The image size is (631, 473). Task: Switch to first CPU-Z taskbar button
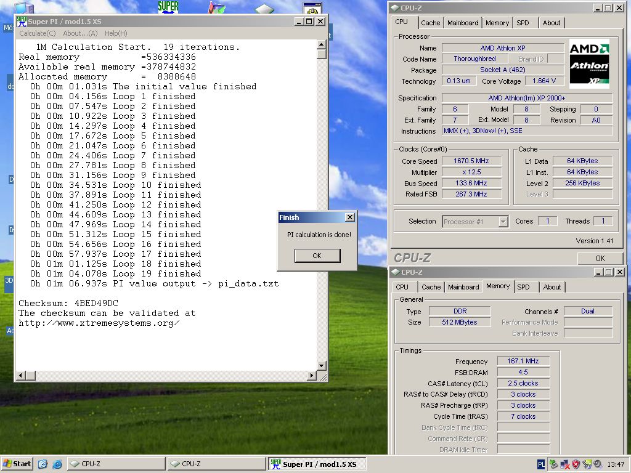pos(116,464)
